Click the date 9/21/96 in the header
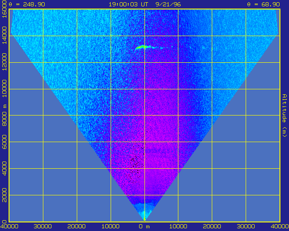Screen dimensions: 289x231 click(168, 4)
